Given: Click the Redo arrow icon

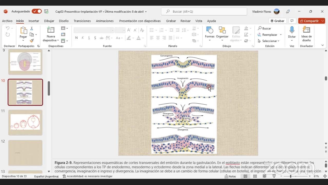Looking at the screenshot, I should pyautogui.click(x=8, y=34).
